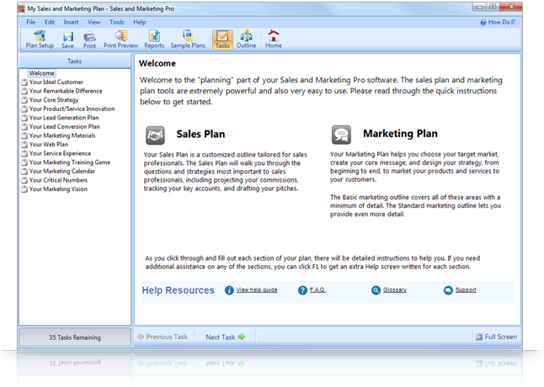This screenshot has width=544, height=387.
Task: Switch to Full Screen mode
Action: click(496, 337)
